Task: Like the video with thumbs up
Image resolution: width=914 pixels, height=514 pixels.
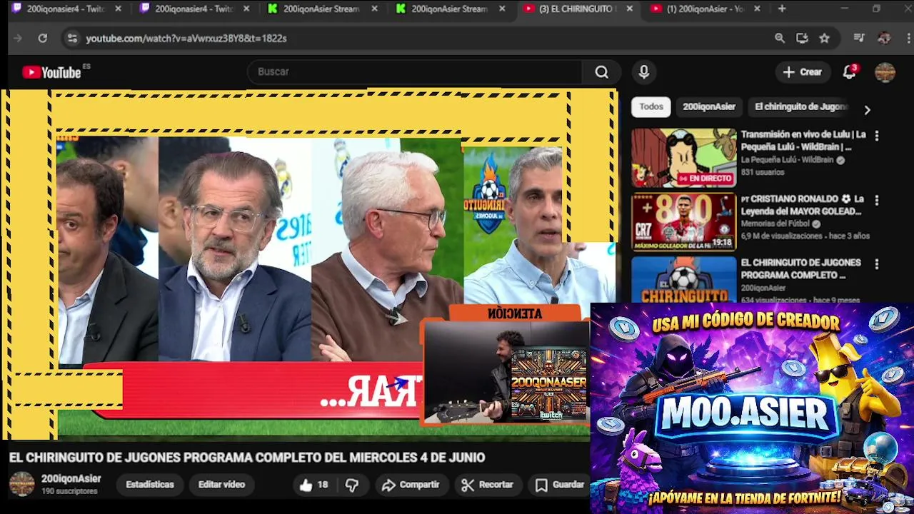Action: click(x=313, y=485)
